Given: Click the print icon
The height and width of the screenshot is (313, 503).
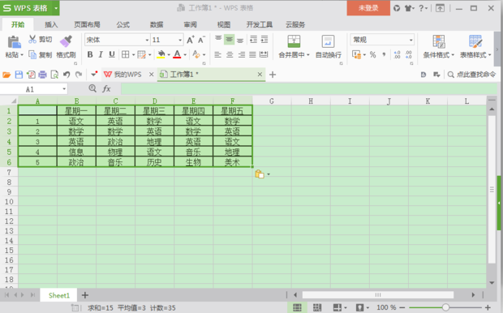Looking at the screenshot, I should coord(43,75).
